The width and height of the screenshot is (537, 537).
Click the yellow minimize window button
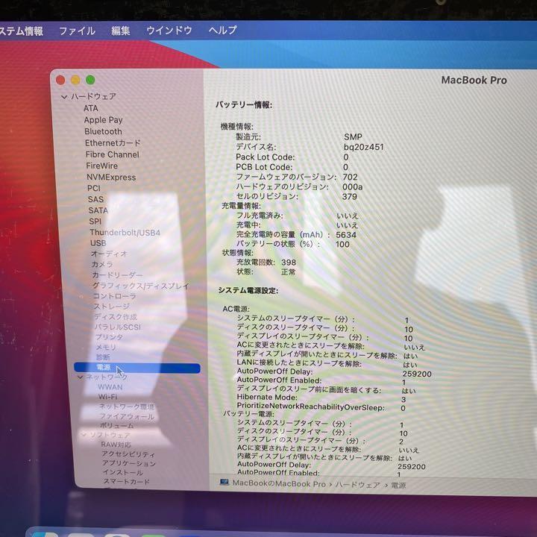tap(75, 80)
